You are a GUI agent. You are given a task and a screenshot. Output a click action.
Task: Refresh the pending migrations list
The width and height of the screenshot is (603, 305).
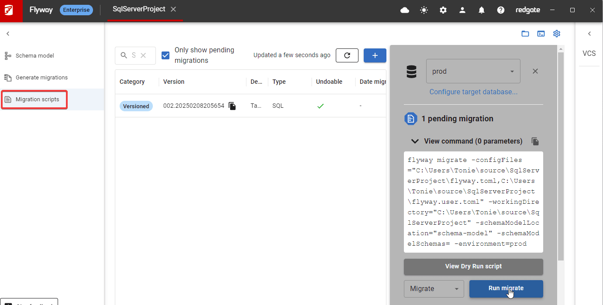347,55
